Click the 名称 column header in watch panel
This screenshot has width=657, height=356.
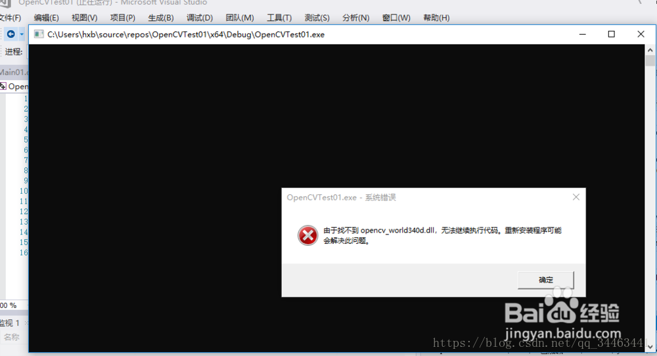12,337
